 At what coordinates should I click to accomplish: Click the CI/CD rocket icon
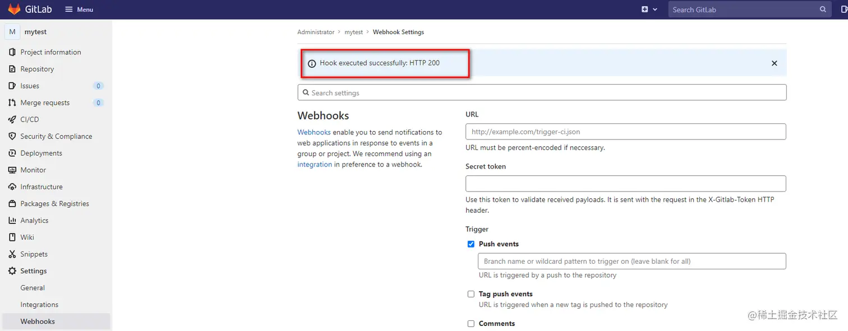(x=12, y=119)
